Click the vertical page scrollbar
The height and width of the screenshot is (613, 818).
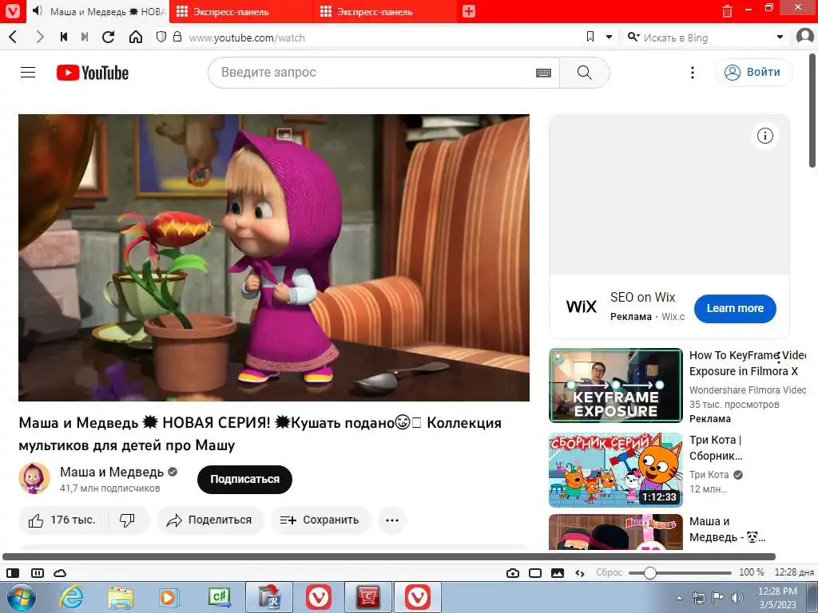point(812,110)
